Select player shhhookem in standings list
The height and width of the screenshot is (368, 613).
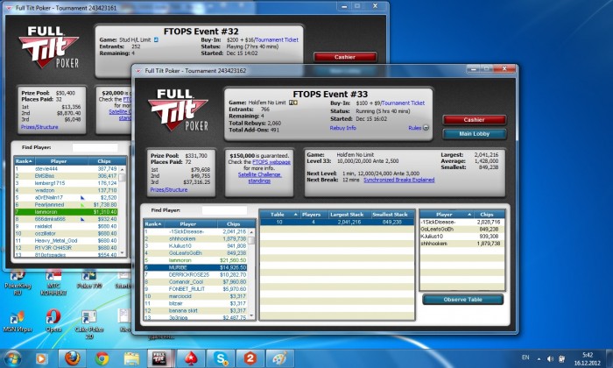coord(195,239)
